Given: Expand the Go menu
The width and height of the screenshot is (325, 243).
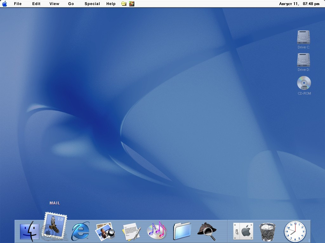Looking at the screenshot, I should [x=71, y=4].
